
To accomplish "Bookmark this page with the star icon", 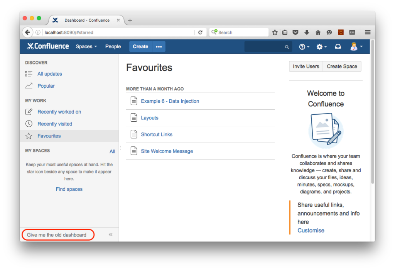I will coord(275,32).
